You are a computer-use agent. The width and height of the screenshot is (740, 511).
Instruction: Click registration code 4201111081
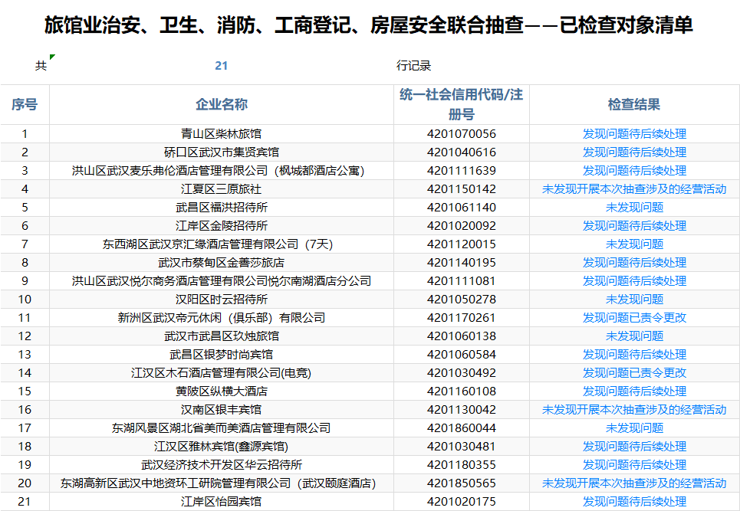(462, 281)
